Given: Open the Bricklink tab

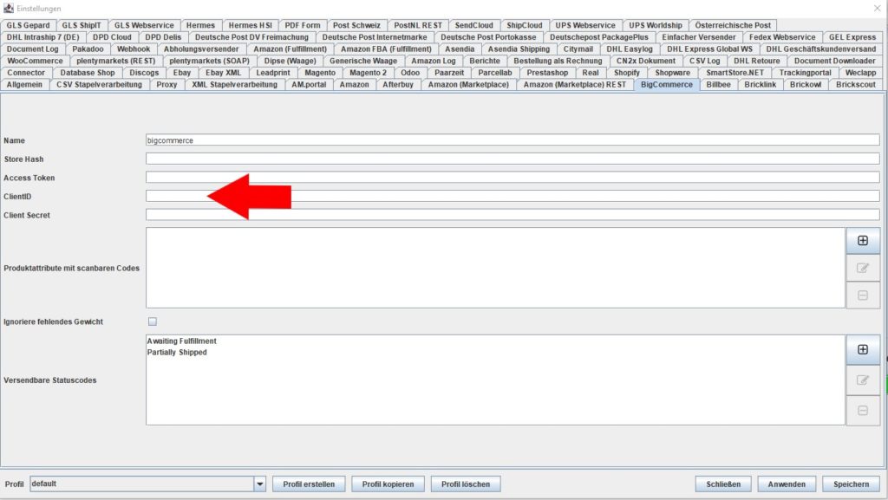Looking at the screenshot, I should 760,84.
